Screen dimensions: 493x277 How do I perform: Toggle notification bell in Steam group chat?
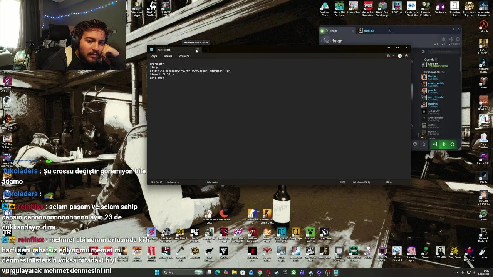(444, 39)
